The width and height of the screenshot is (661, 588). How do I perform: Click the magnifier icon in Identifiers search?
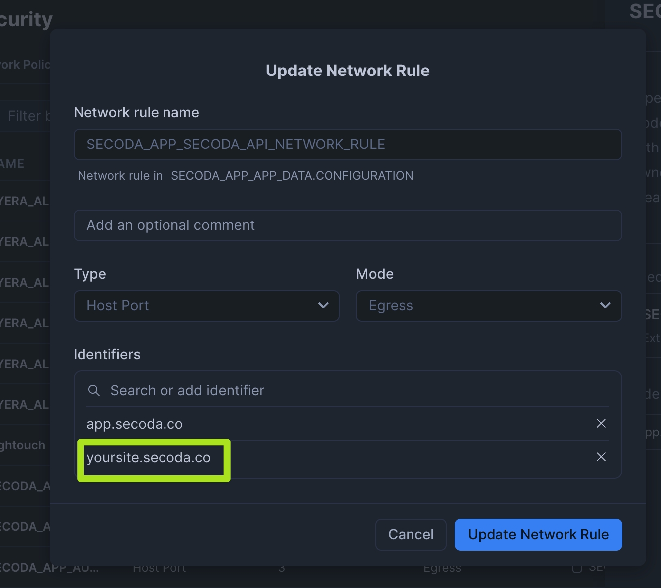tap(94, 390)
